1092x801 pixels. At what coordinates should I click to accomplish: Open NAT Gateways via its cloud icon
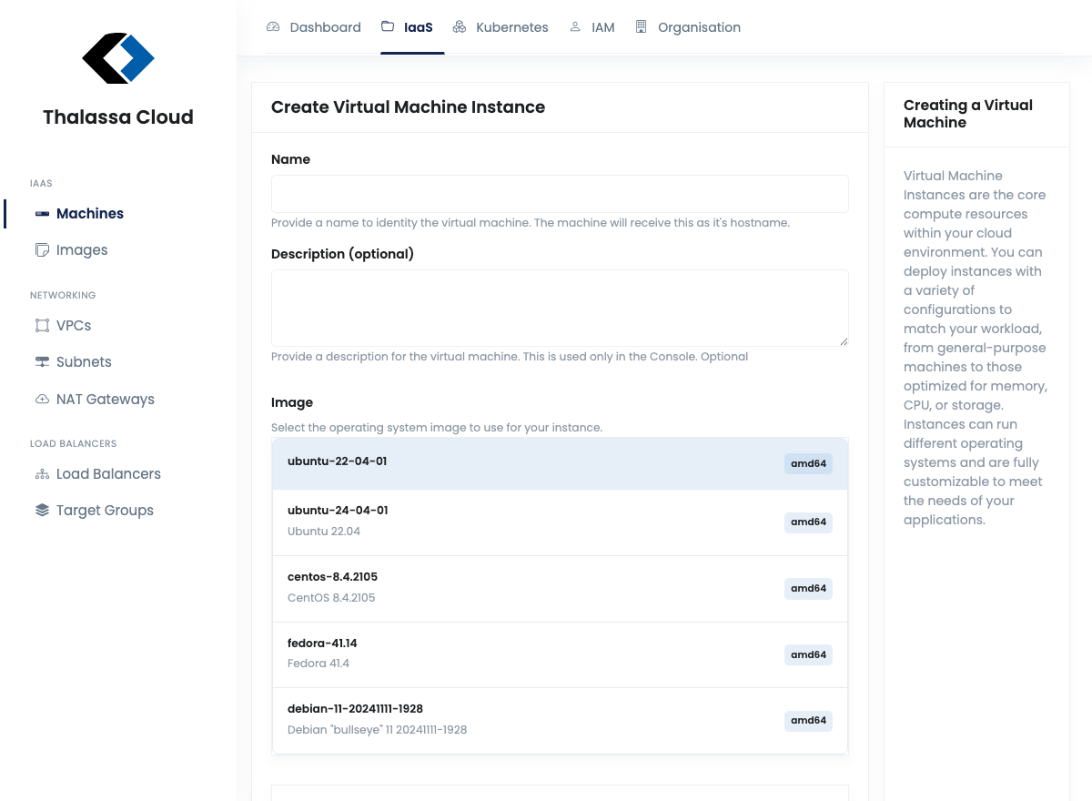click(x=42, y=399)
